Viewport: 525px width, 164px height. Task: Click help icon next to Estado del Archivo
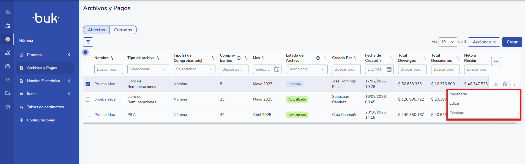point(318,58)
